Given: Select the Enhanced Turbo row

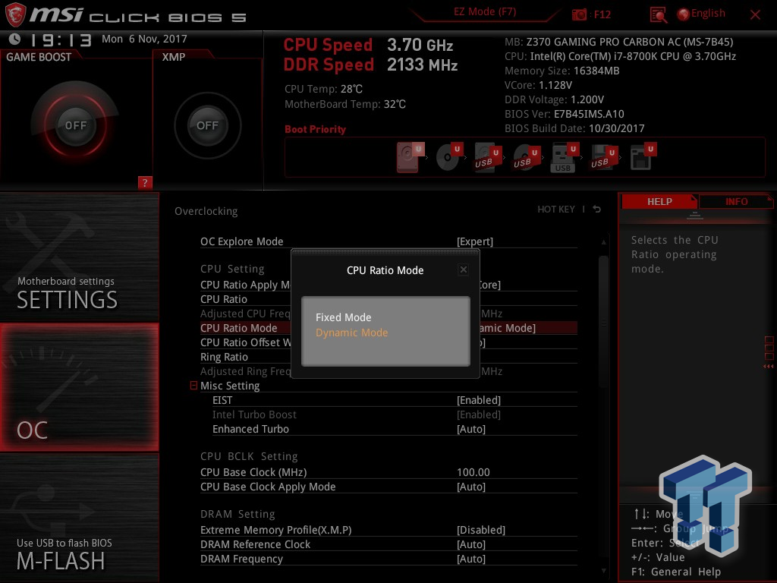Looking at the screenshot, I should [x=395, y=429].
